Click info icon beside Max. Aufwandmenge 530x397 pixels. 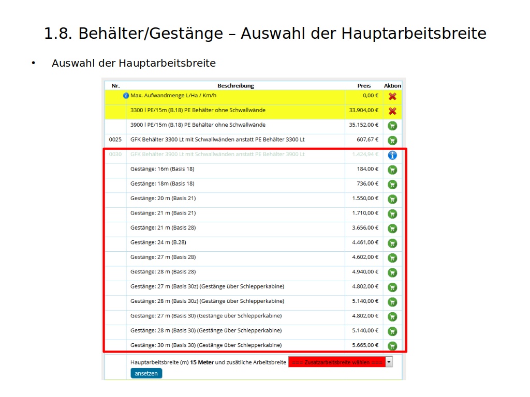click(126, 96)
